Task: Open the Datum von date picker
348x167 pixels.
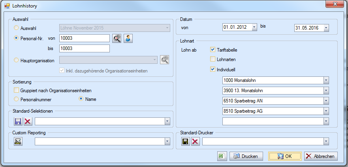Action: click(x=254, y=28)
